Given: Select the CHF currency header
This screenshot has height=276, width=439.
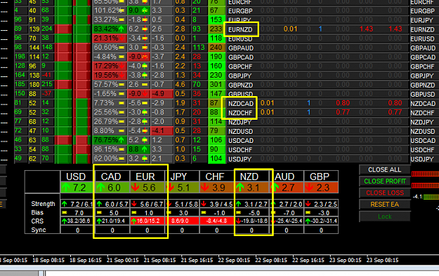Looking at the screenshot, I should point(215,177).
